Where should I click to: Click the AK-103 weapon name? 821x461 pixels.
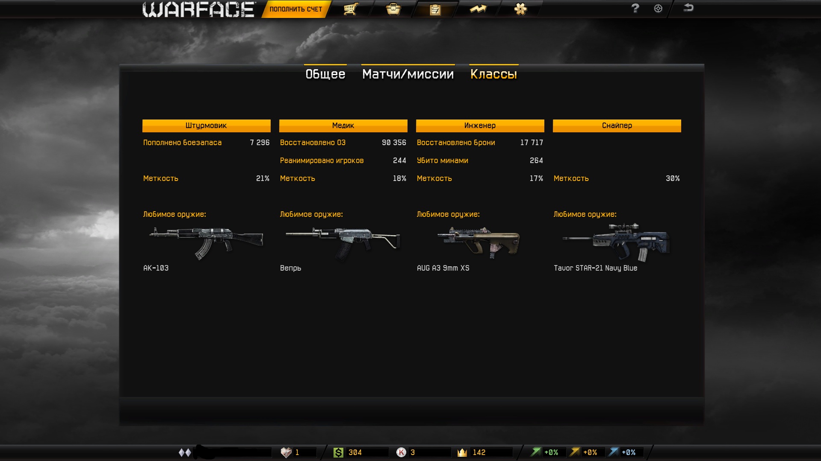click(156, 268)
